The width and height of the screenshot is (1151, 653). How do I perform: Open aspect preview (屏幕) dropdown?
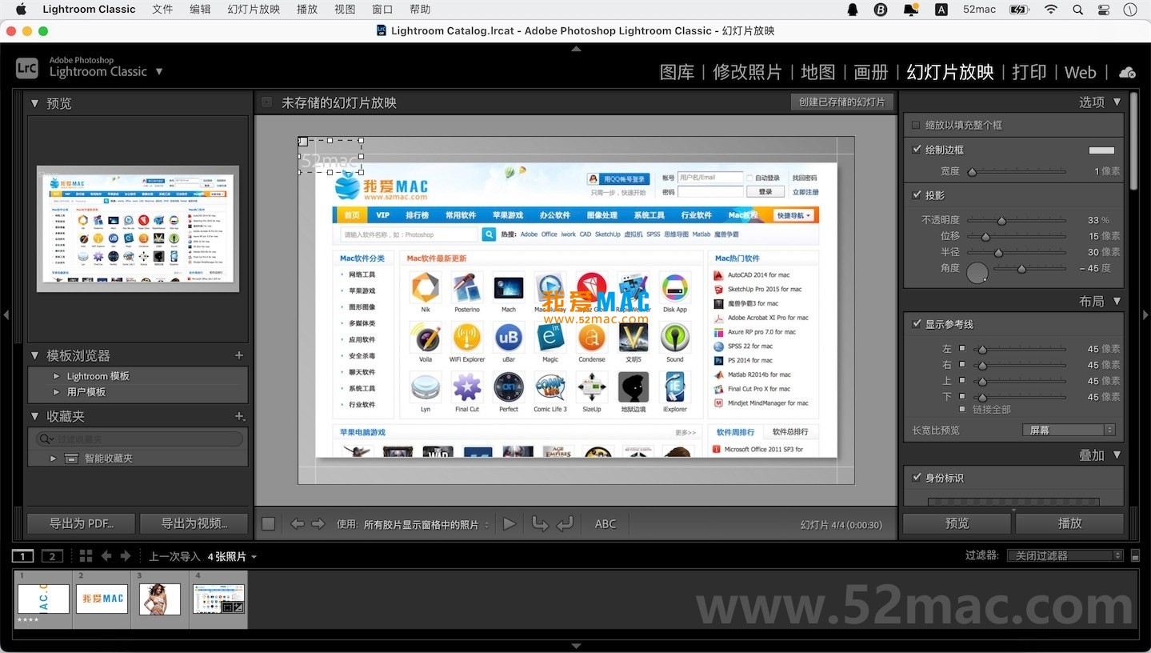click(x=1069, y=430)
